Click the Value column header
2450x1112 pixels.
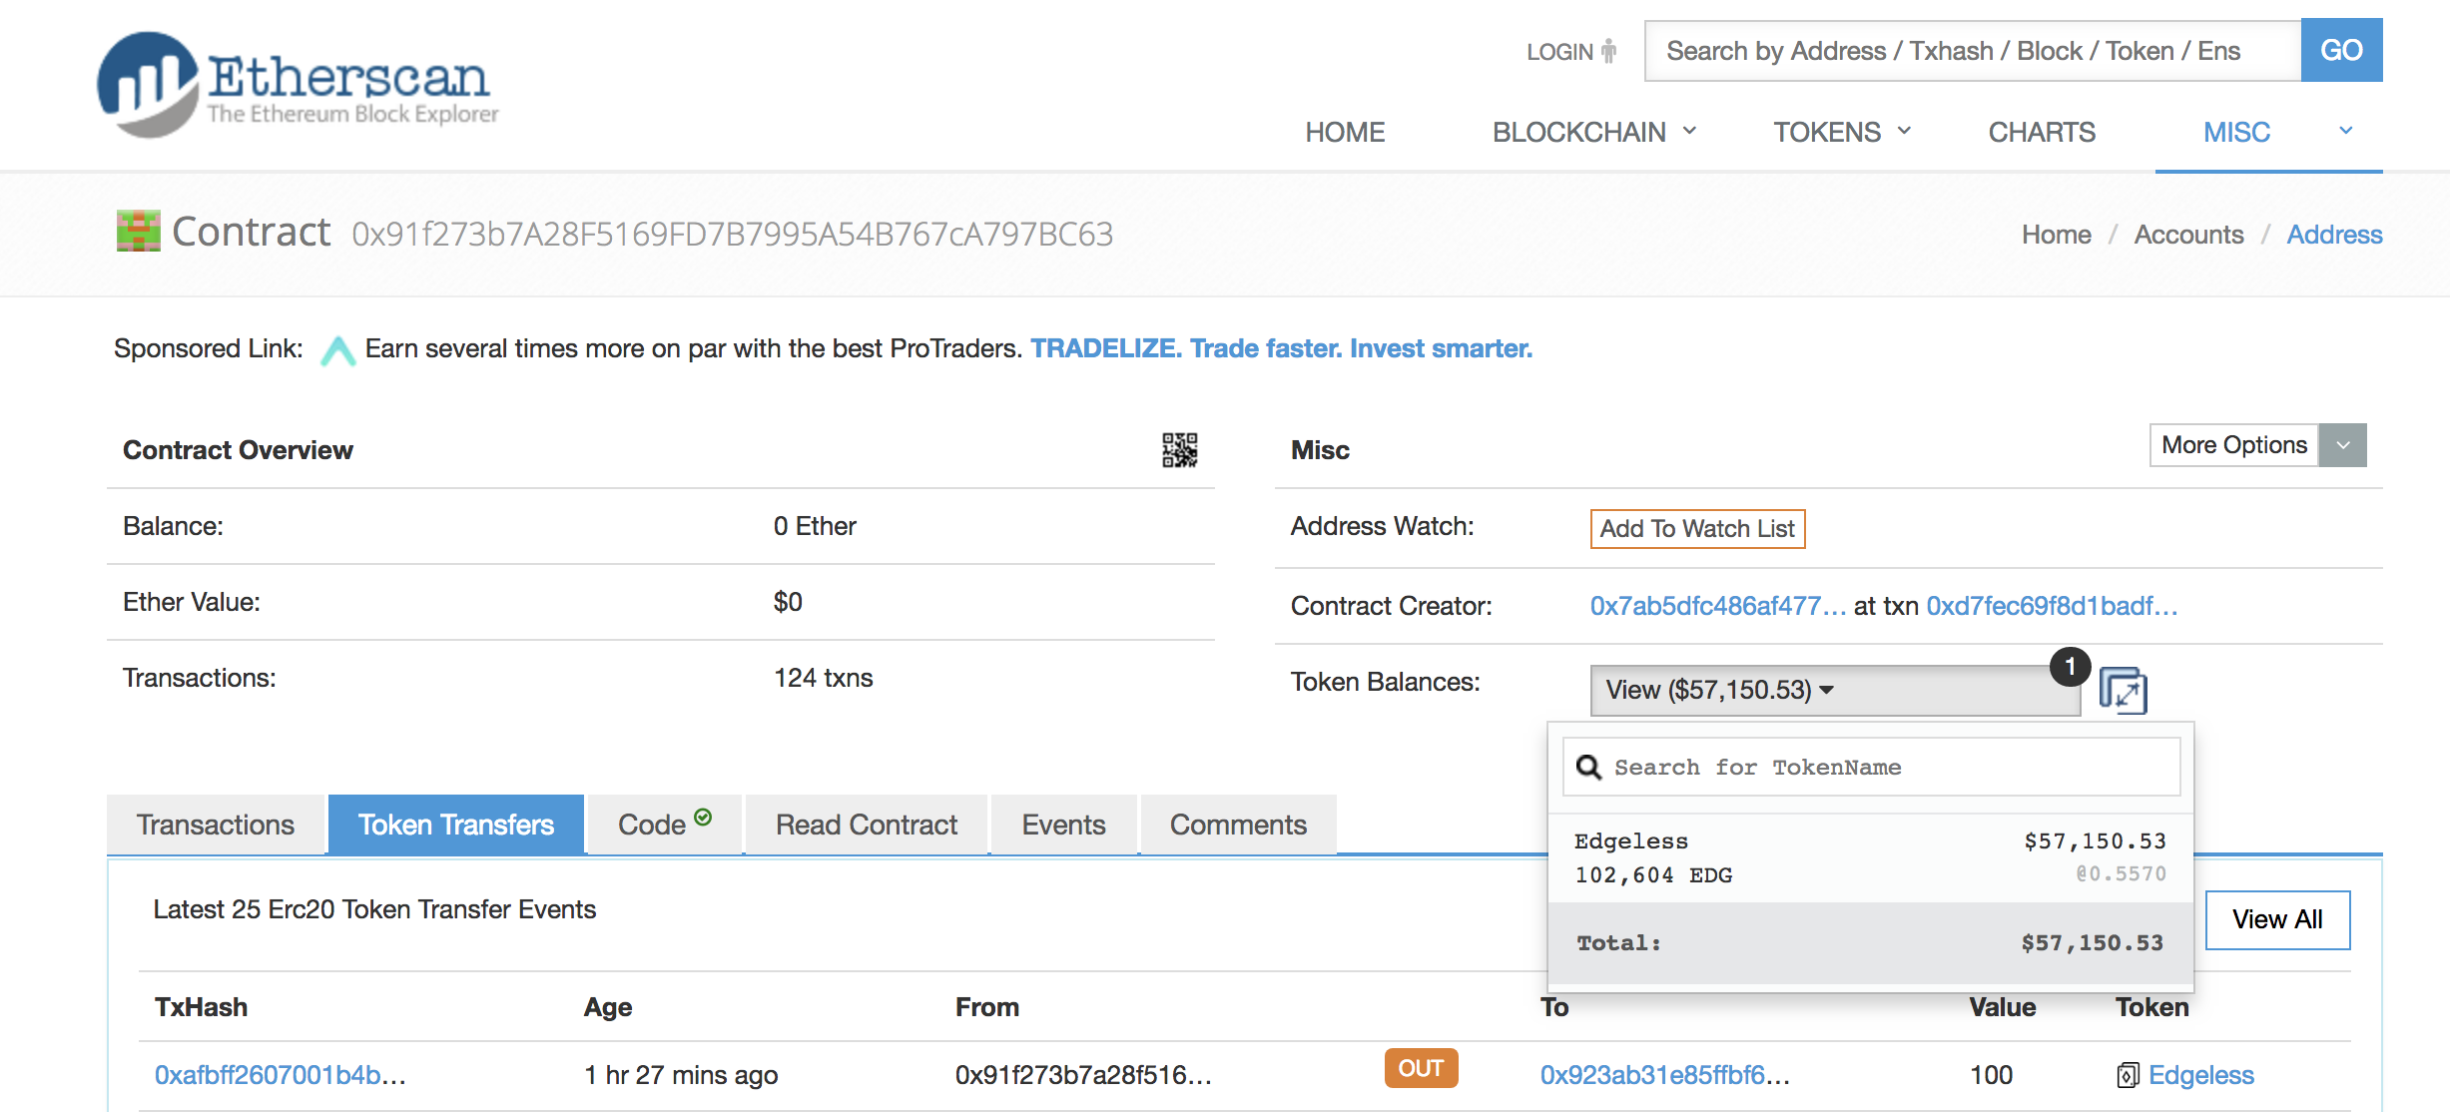pos(2002,1007)
